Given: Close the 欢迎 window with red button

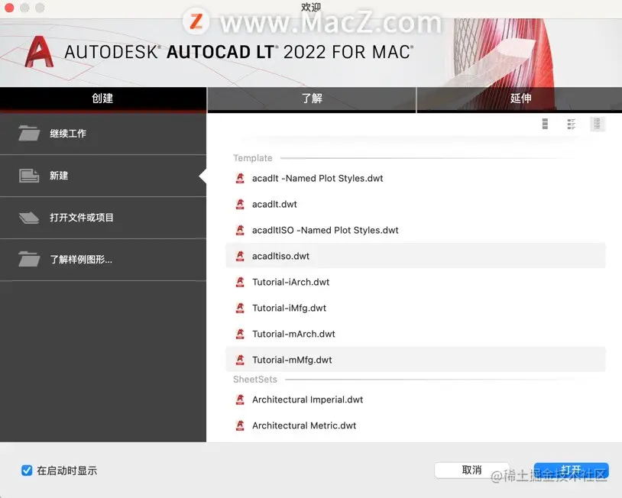Looking at the screenshot, I should 9,8.
